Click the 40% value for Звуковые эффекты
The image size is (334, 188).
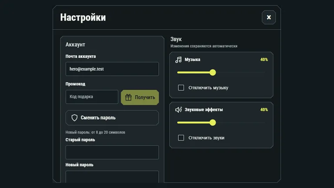264,110
